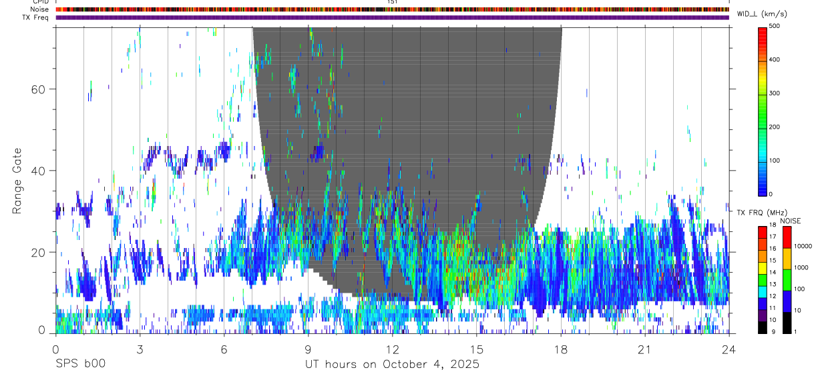The height and width of the screenshot is (378, 820).
Task: Click the 14 label on TX FRQ legend
Action: 773,273
